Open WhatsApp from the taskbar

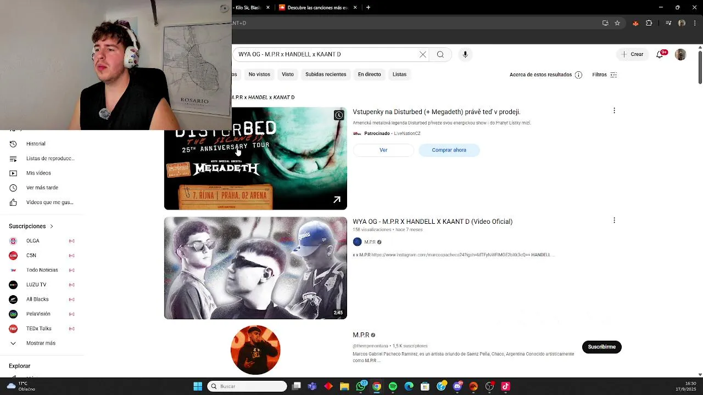point(361,386)
